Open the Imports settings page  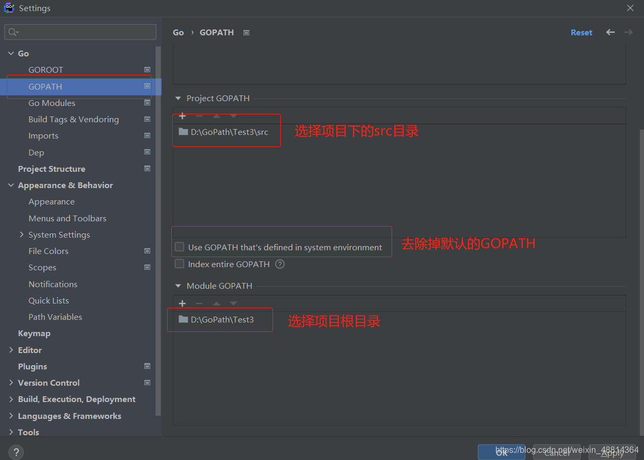coord(43,135)
